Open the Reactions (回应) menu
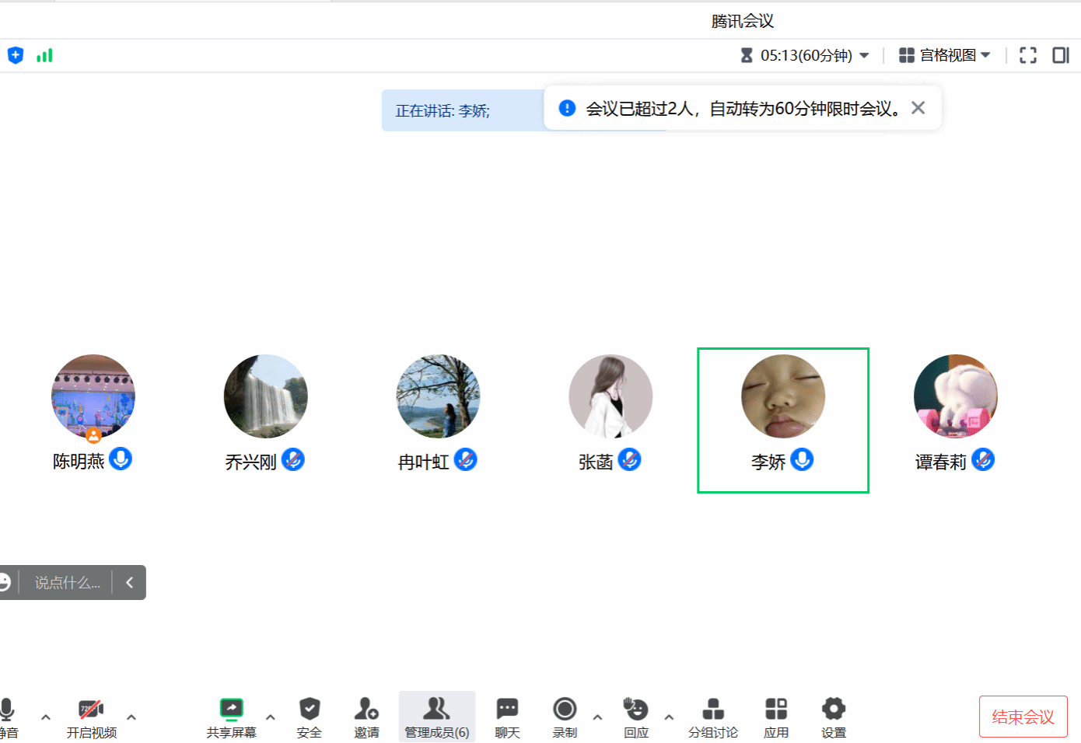Screen dimensions: 1081x743 click(x=635, y=710)
